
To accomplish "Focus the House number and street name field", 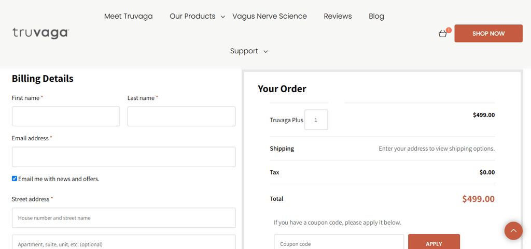I will tap(123, 218).
